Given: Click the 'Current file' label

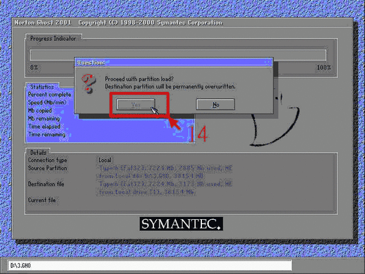Looking at the screenshot, I should (42, 200).
